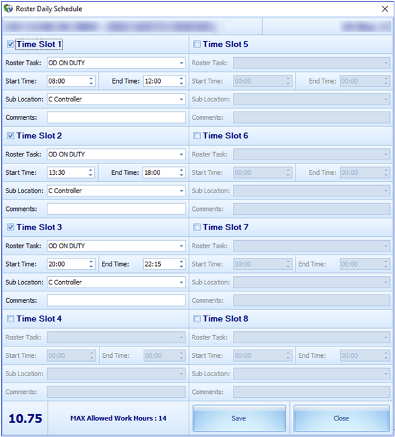The width and height of the screenshot is (395, 437).
Task: Click the Time Slot 5 Roster Task dropdown
Action: 311,63
